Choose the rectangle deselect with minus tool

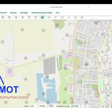pos(36,18)
